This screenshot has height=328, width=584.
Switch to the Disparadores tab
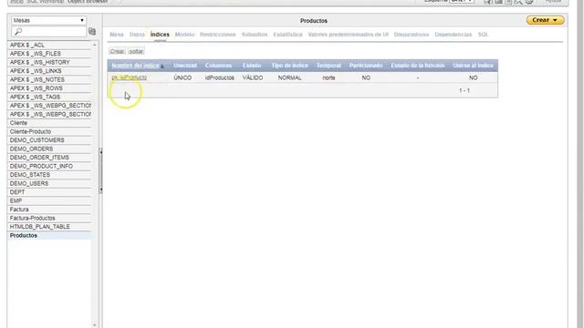412,35
